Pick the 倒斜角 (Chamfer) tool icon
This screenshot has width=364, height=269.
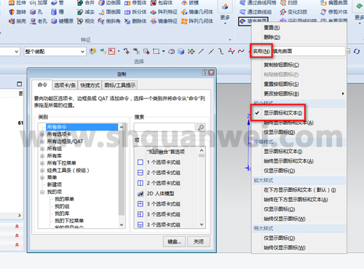pyautogui.click(x=101, y=21)
